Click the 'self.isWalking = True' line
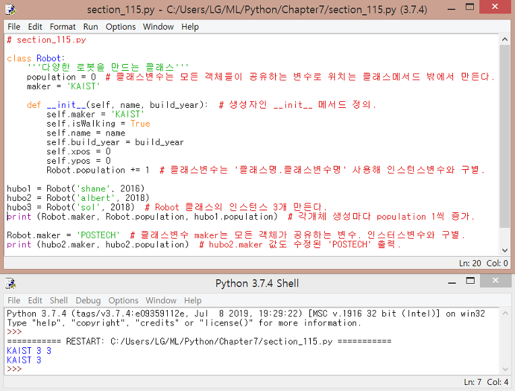This screenshot has height=391, width=515. click(98, 123)
